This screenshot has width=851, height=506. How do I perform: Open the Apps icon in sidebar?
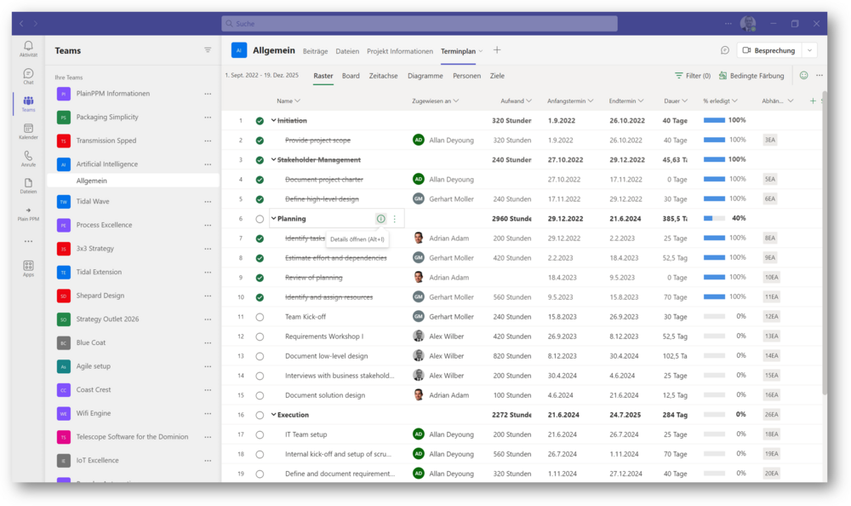29,266
